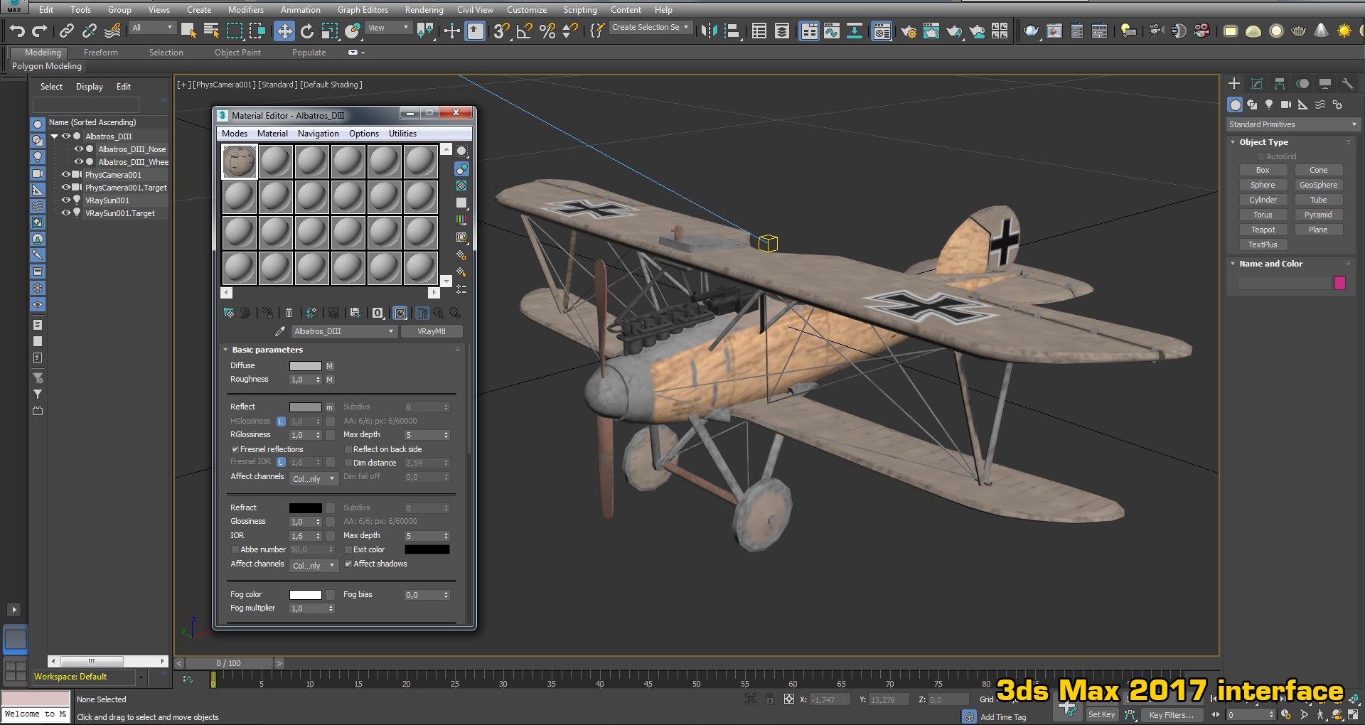Open the Albatros_DIII material name dropdown
Image resolution: width=1365 pixels, height=725 pixels.
tap(343, 331)
